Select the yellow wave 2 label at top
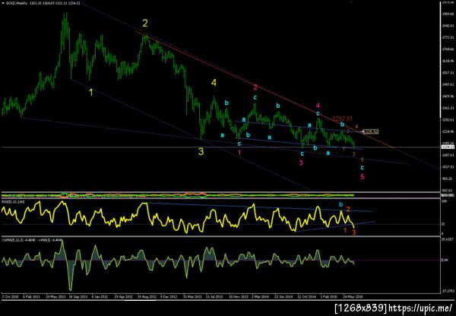 tap(145, 23)
